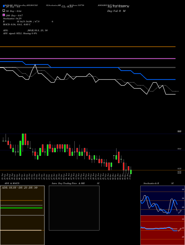The image size is (185, 245).
Task: Click the 'MACD: 0.56, 0.61, -0.05 C' line
Action: [x=17, y=24]
